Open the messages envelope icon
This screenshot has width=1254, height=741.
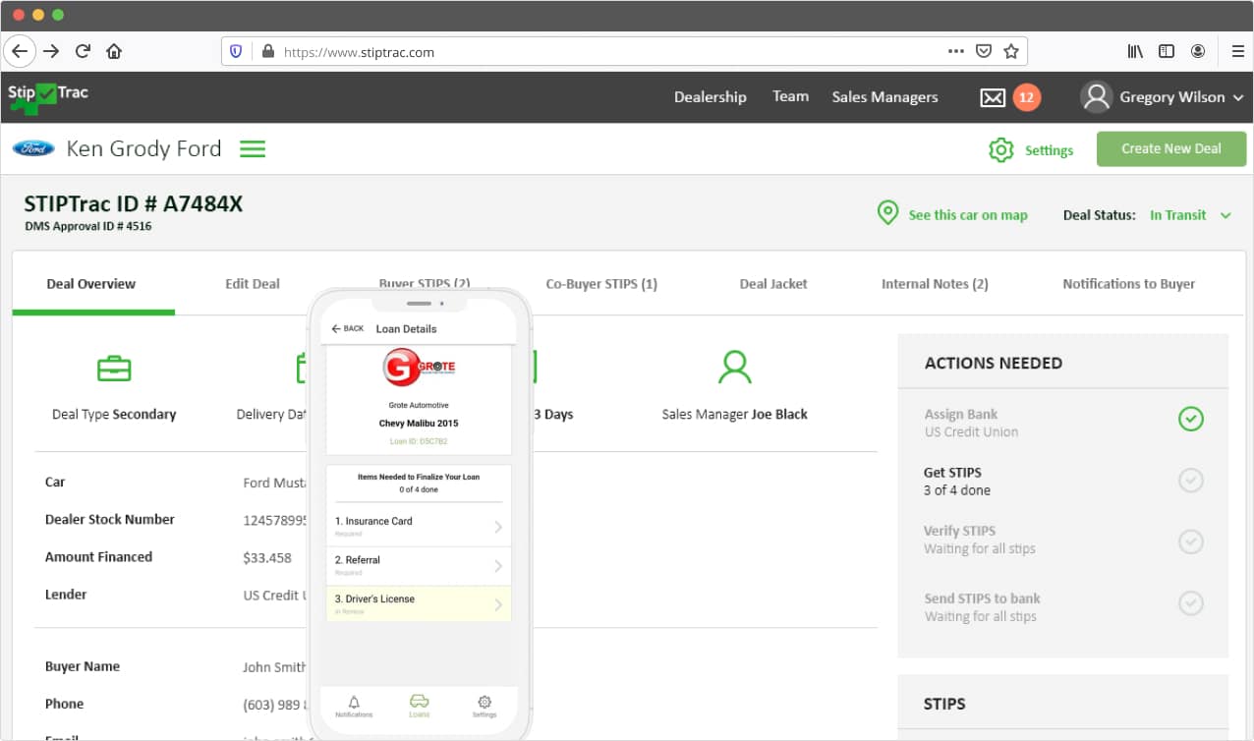(x=993, y=97)
